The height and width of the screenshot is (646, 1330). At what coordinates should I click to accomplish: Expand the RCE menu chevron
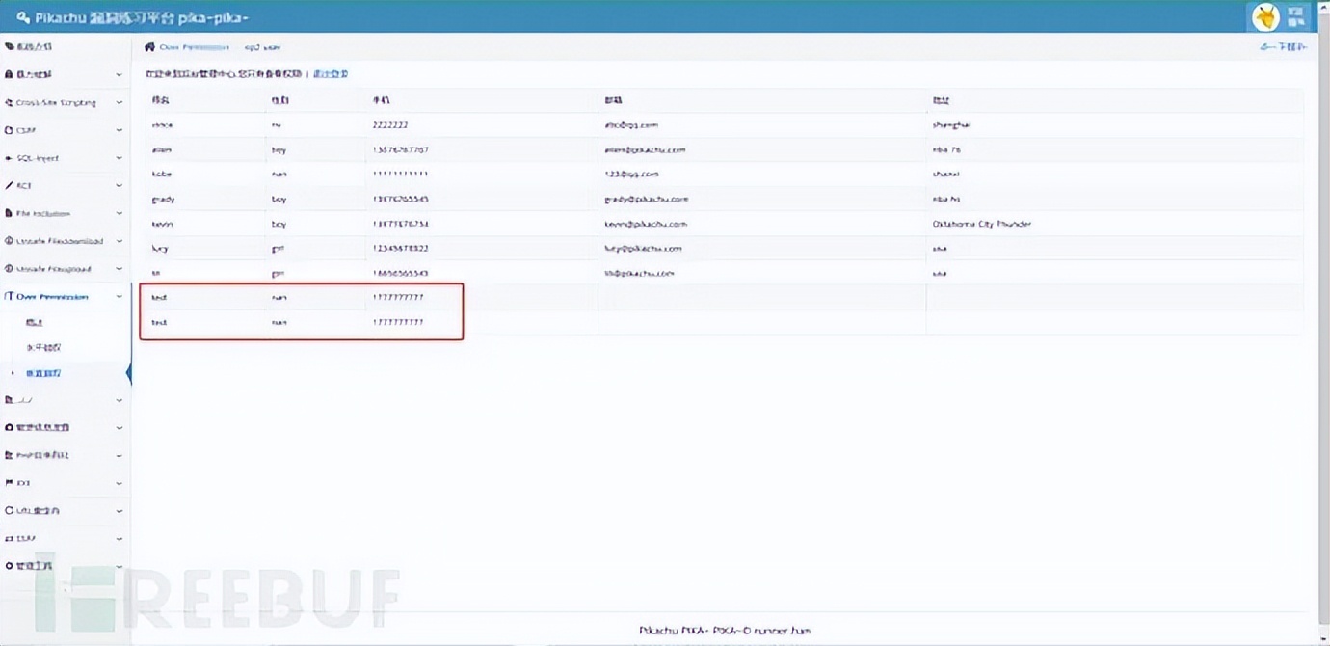click(x=120, y=185)
